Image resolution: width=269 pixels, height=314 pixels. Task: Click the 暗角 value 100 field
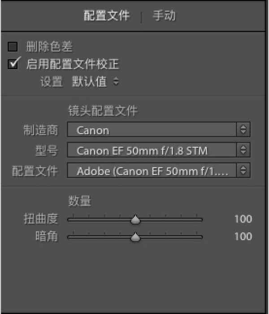pos(243,236)
